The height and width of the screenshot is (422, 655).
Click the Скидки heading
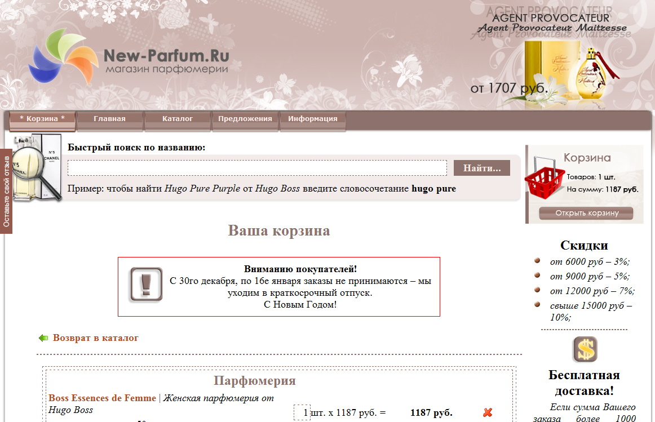(x=584, y=246)
